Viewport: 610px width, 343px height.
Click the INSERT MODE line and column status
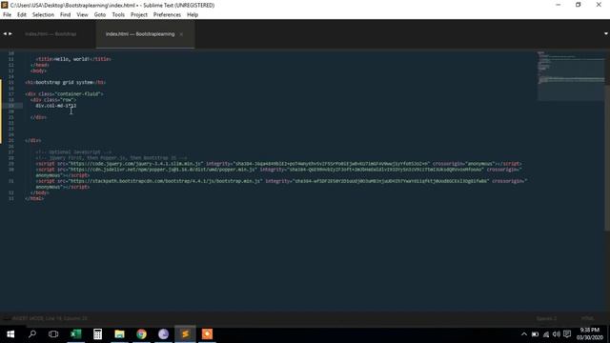[50, 318]
